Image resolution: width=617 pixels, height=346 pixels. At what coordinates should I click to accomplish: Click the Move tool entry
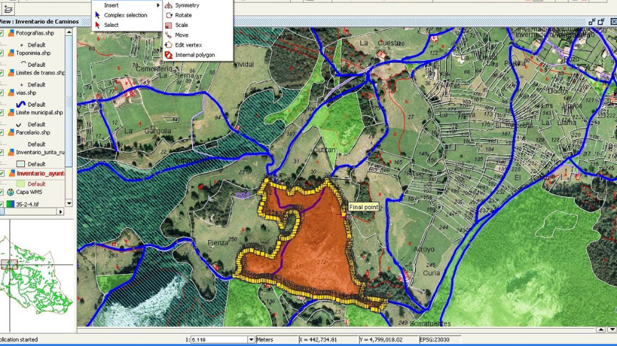[181, 35]
